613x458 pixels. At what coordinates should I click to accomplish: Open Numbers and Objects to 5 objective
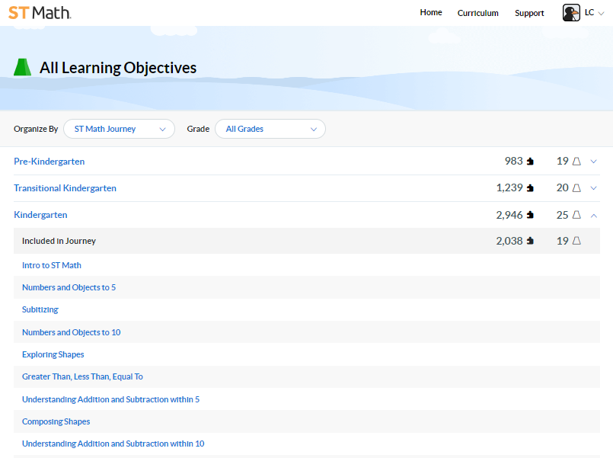tap(69, 287)
